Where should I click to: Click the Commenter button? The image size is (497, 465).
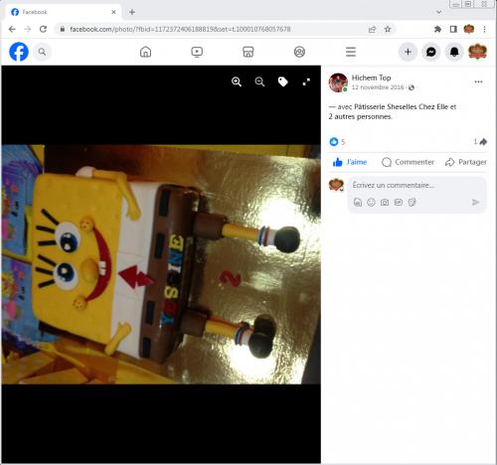pos(408,162)
